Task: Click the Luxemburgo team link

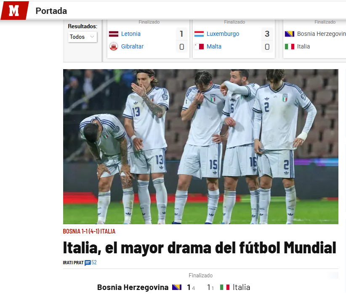Action: [223, 34]
